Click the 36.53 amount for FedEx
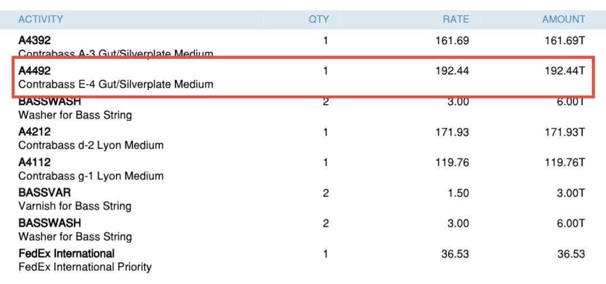Image resolution: width=606 pixels, height=284 pixels. [571, 254]
